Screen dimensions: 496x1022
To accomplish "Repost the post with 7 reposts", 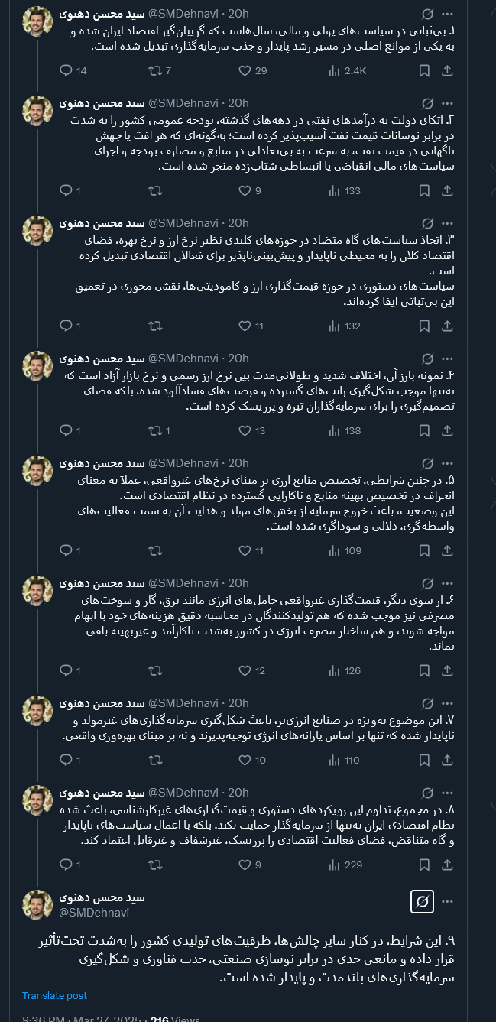I will point(155,71).
